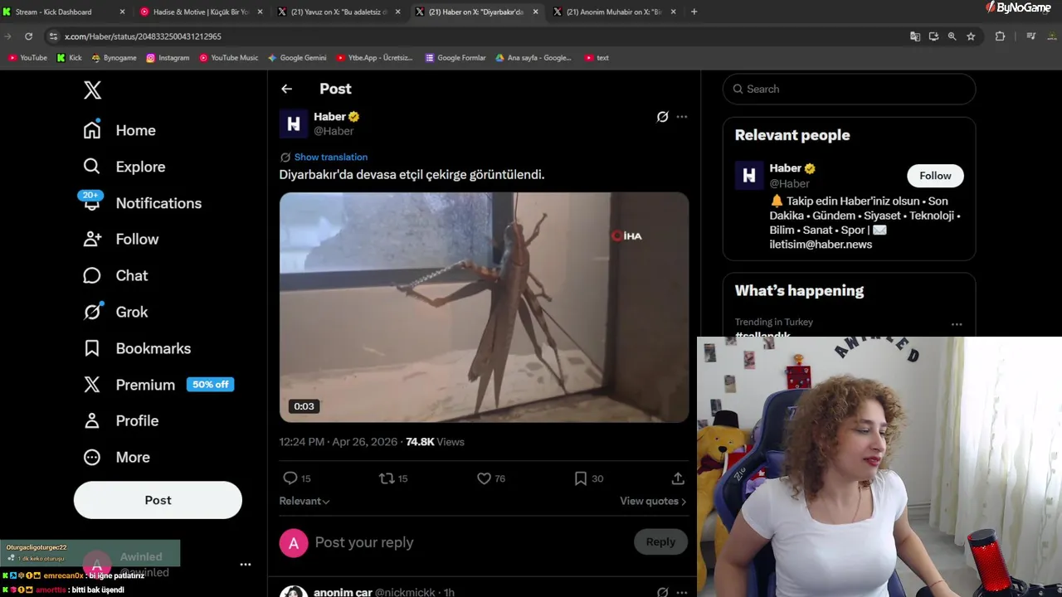Image resolution: width=1062 pixels, height=597 pixels.
Task: Open Instagram bookmark
Action: click(x=168, y=58)
